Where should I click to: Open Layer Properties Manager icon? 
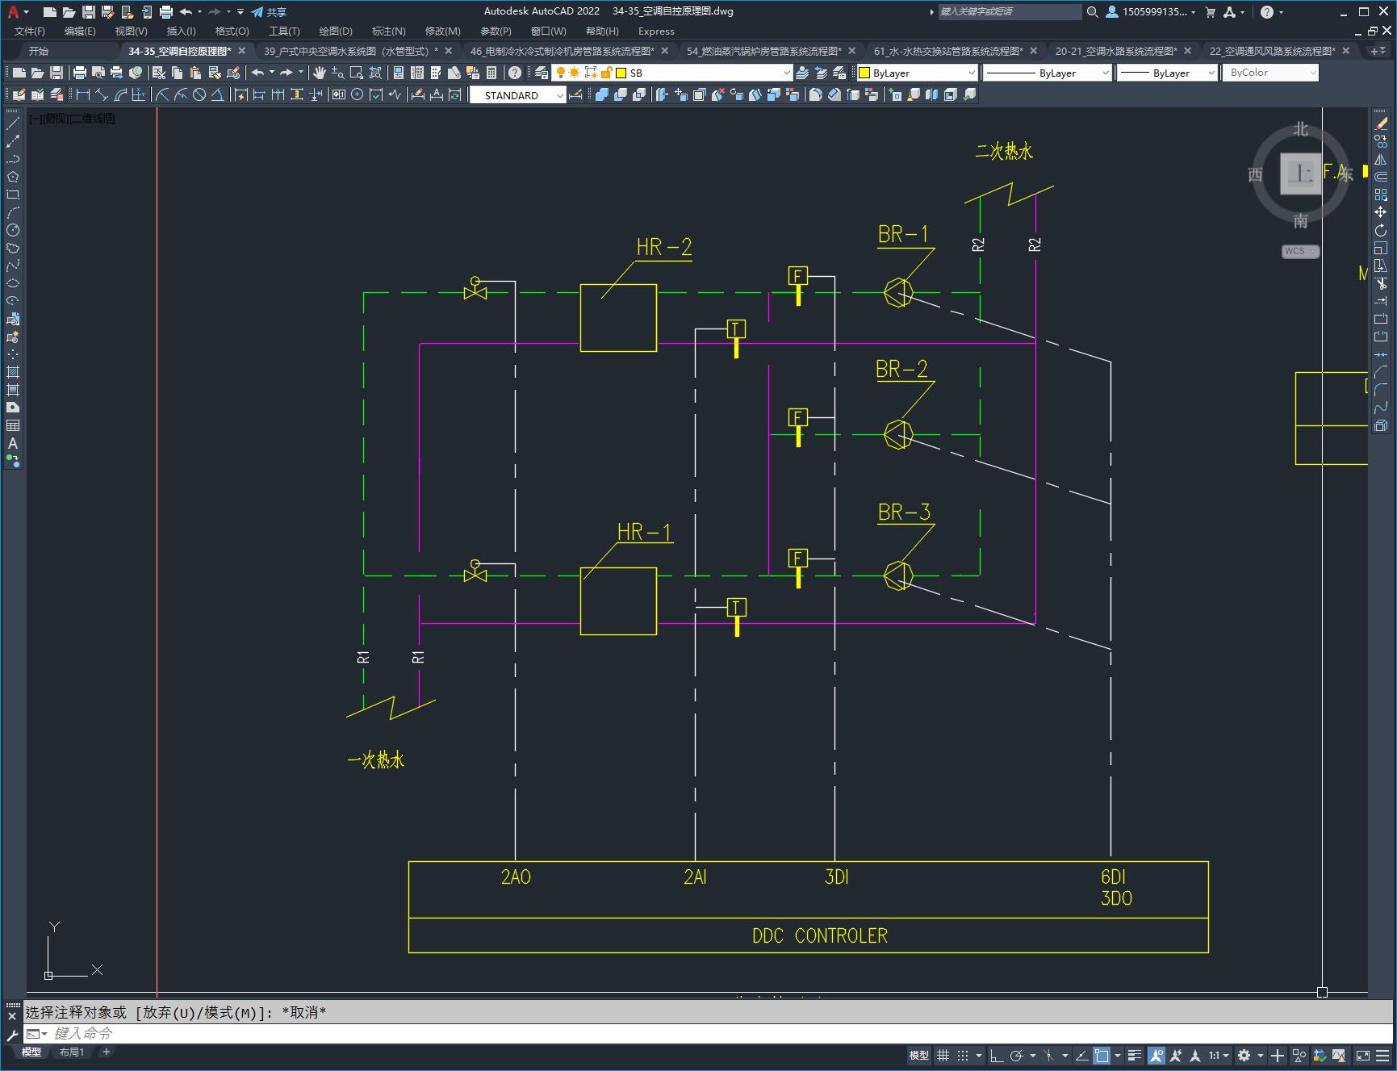(542, 73)
